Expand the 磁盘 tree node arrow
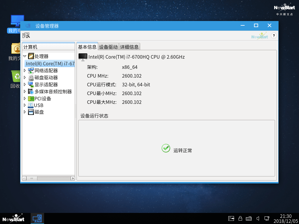The image size is (299, 224). pos(25,112)
